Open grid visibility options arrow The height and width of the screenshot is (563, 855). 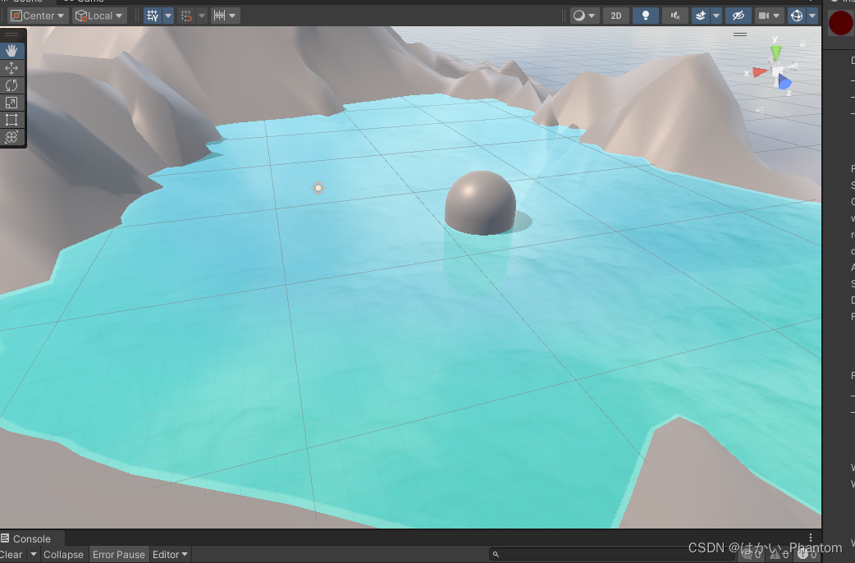pyautogui.click(x=168, y=16)
